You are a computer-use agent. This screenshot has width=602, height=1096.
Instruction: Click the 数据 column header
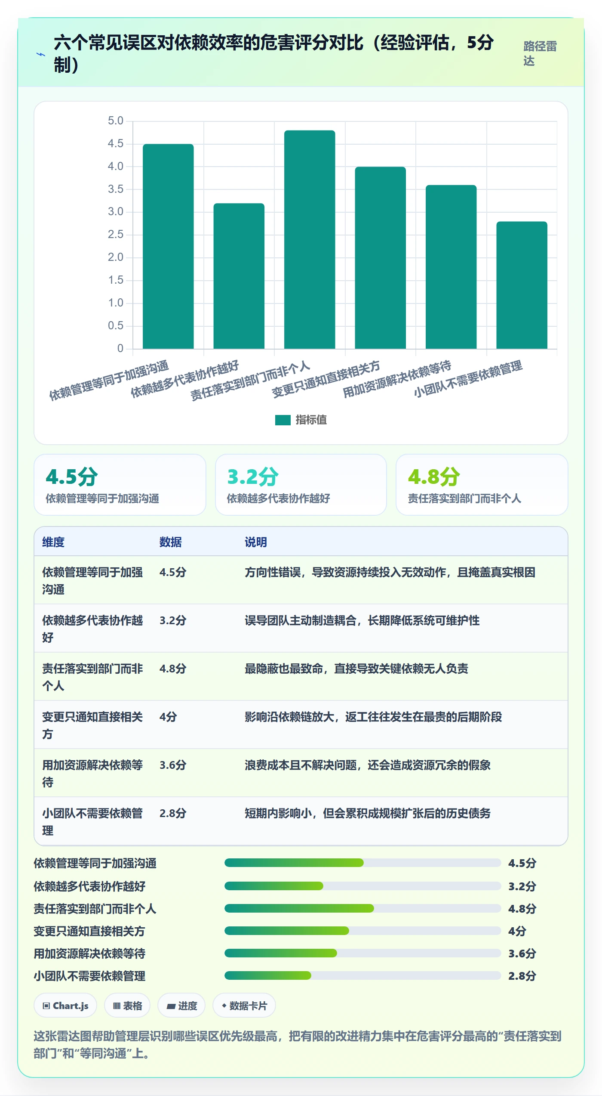pyautogui.click(x=171, y=542)
